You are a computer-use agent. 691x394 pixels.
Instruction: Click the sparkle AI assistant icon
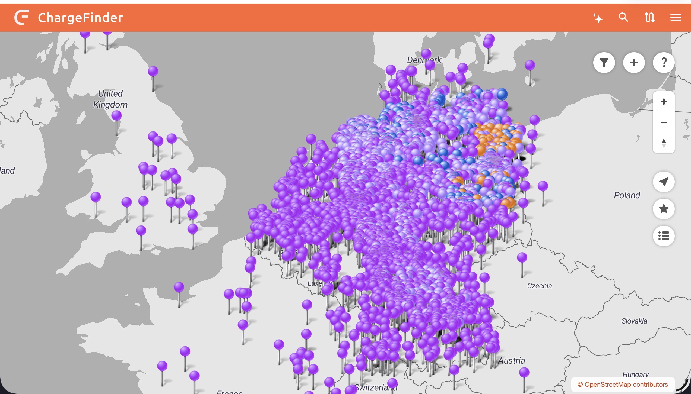click(597, 18)
